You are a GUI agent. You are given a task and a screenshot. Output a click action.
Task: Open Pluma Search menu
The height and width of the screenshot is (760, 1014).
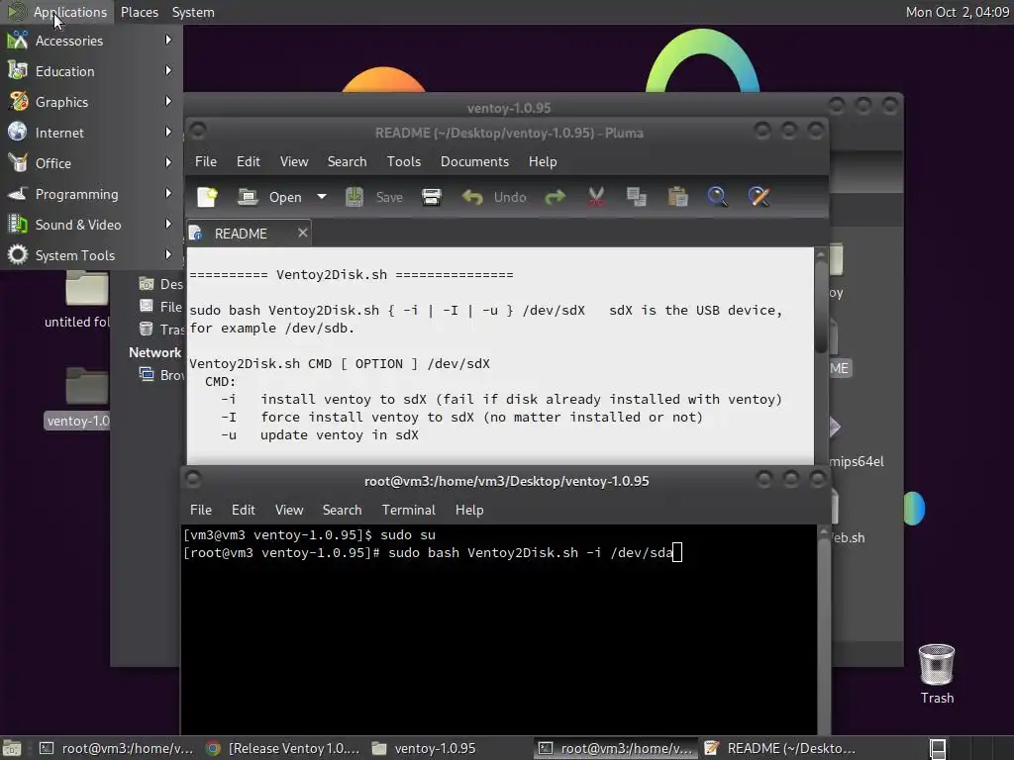point(347,161)
